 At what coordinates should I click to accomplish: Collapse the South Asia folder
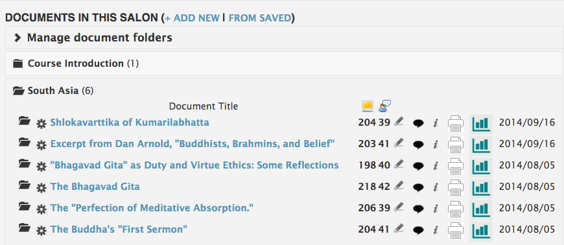pyautogui.click(x=53, y=91)
